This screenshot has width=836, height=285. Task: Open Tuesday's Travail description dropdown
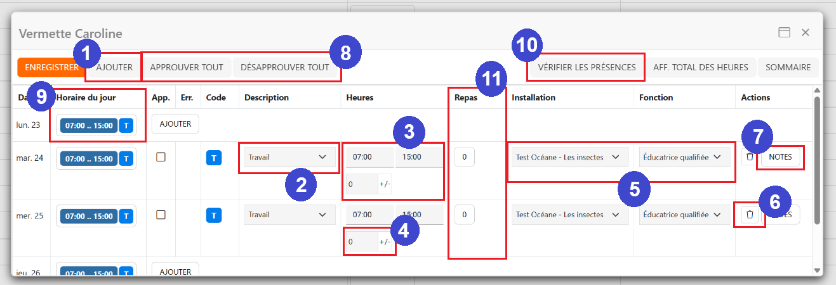click(x=287, y=157)
